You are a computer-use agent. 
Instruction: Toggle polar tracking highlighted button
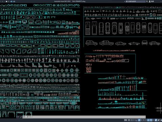click(x=139, y=120)
